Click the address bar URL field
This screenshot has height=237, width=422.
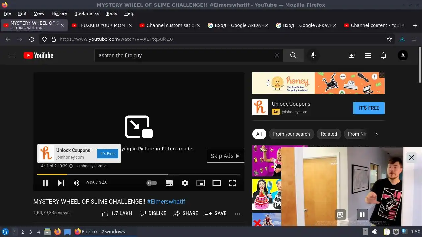(218, 39)
